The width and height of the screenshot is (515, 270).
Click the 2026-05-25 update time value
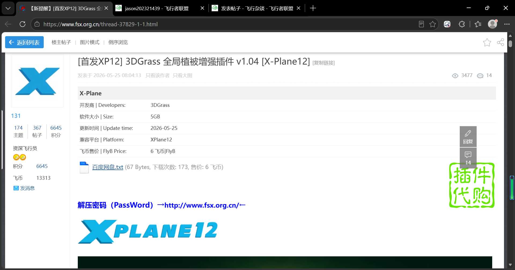pyautogui.click(x=164, y=128)
